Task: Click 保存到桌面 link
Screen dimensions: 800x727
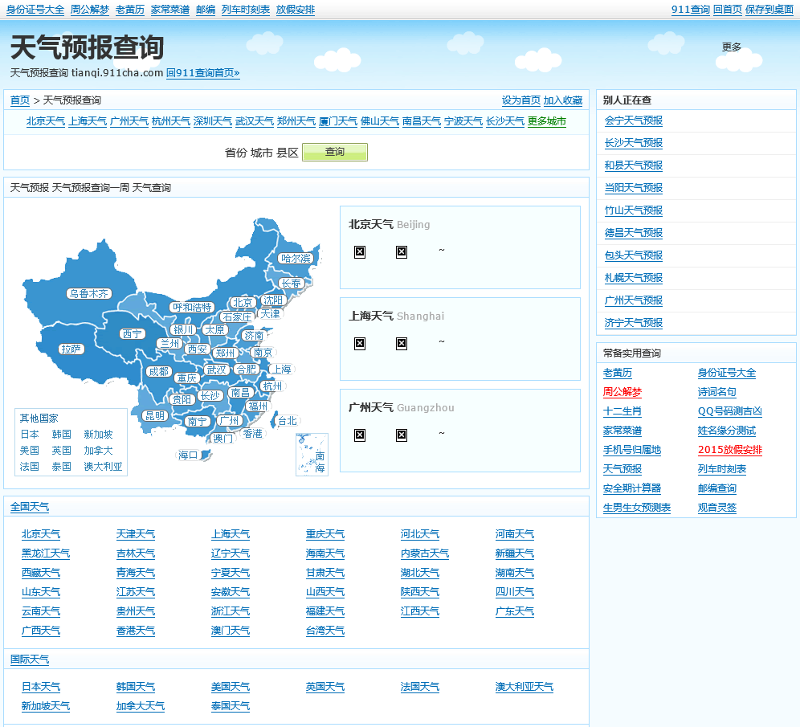Action: point(769,10)
